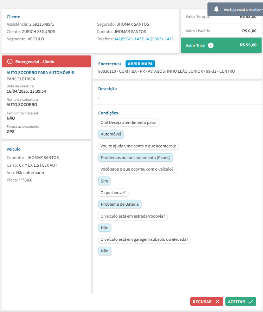263x312 pixels.
Task: Click Ano value Não informado
Action: [30, 173]
